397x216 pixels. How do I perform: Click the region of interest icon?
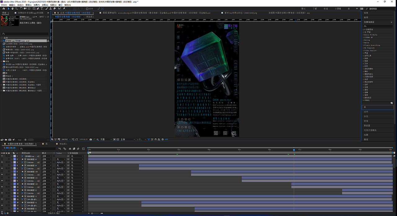pos(114,140)
